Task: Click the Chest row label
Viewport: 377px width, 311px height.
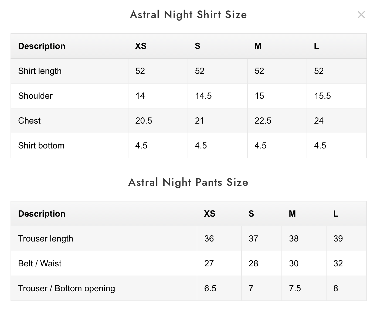Action: tap(29, 121)
